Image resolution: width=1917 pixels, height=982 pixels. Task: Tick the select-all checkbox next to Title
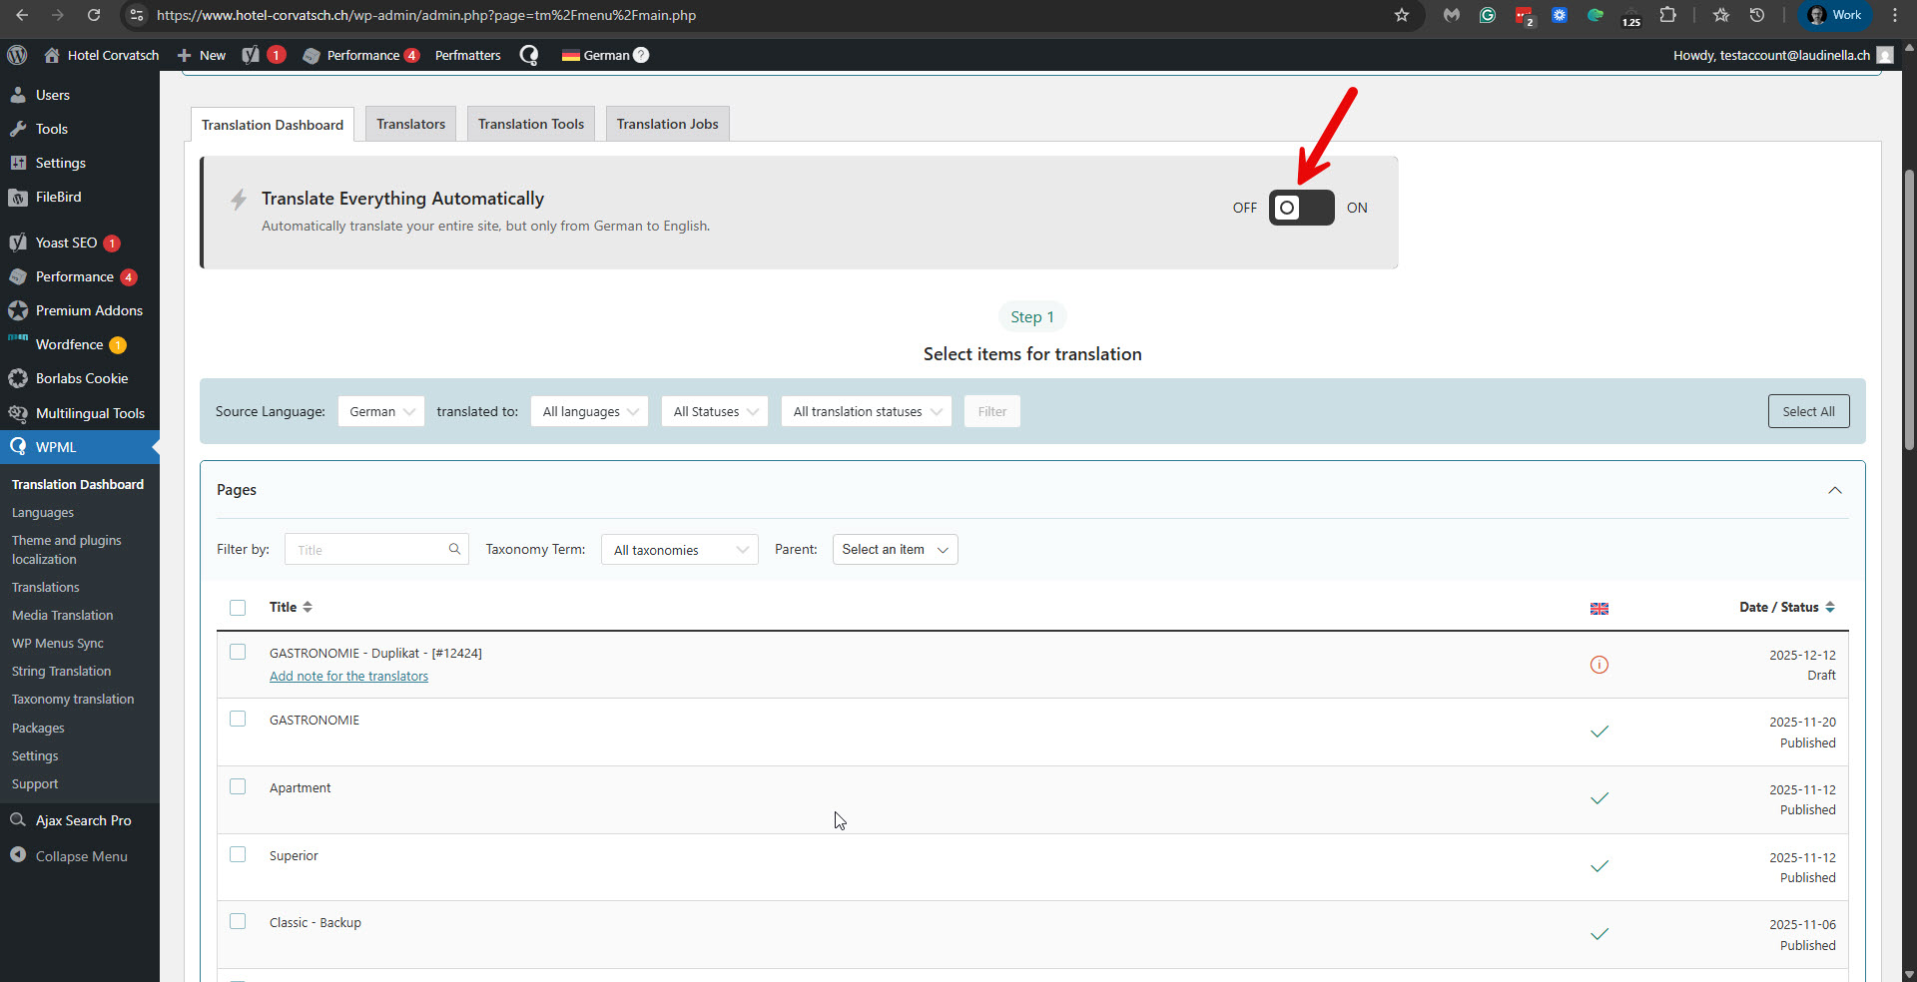[238, 608]
